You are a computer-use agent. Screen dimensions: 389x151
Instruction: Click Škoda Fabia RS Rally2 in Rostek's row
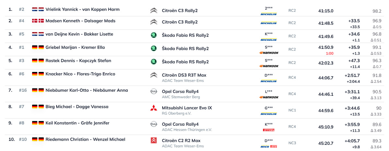(185, 62)
